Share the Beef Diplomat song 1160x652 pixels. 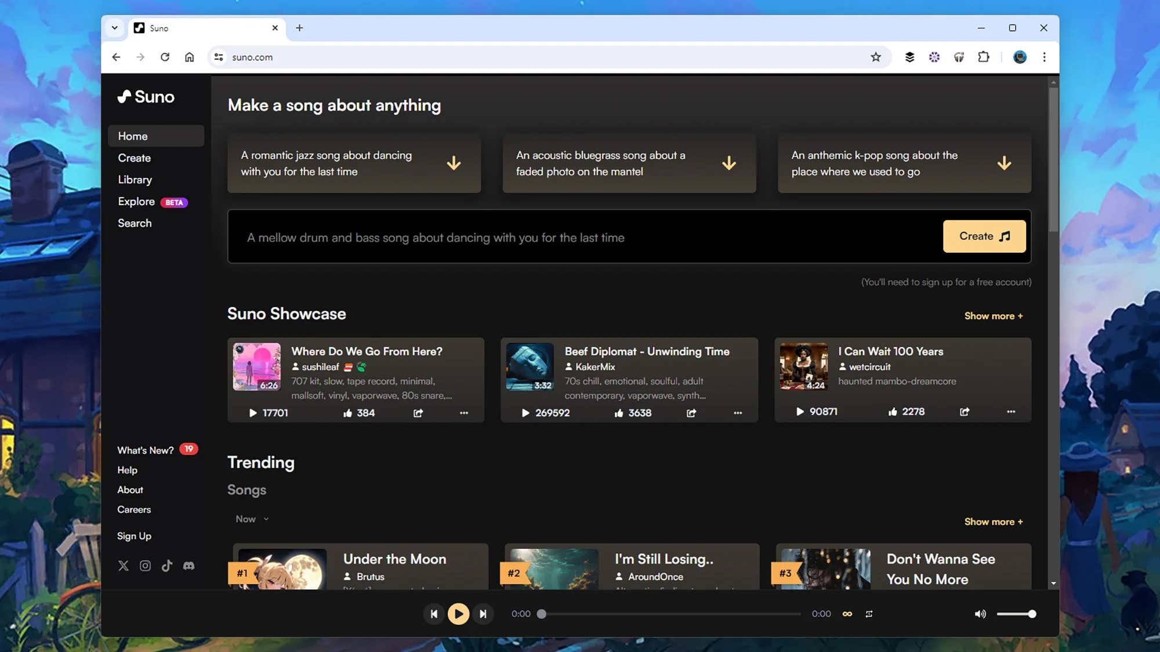691,413
